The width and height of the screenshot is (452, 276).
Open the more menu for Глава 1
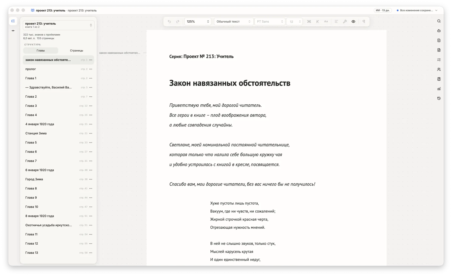(x=91, y=78)
